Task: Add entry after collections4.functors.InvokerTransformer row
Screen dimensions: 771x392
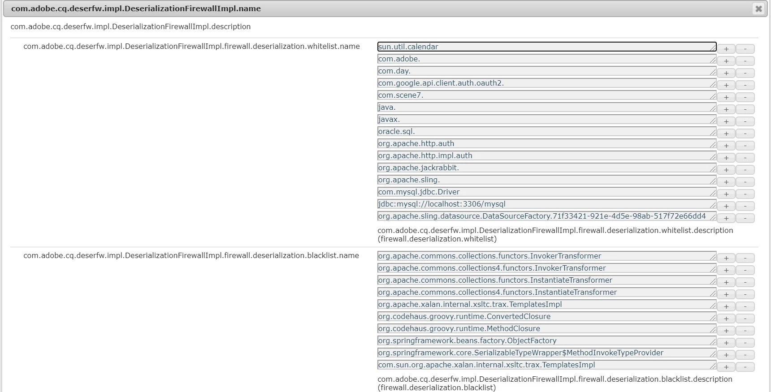Action: pos(726,270)
